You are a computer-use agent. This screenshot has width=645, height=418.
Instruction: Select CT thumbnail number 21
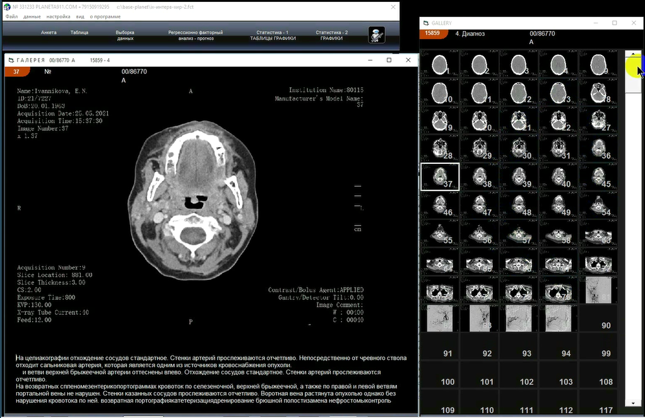tap(519, 120)
